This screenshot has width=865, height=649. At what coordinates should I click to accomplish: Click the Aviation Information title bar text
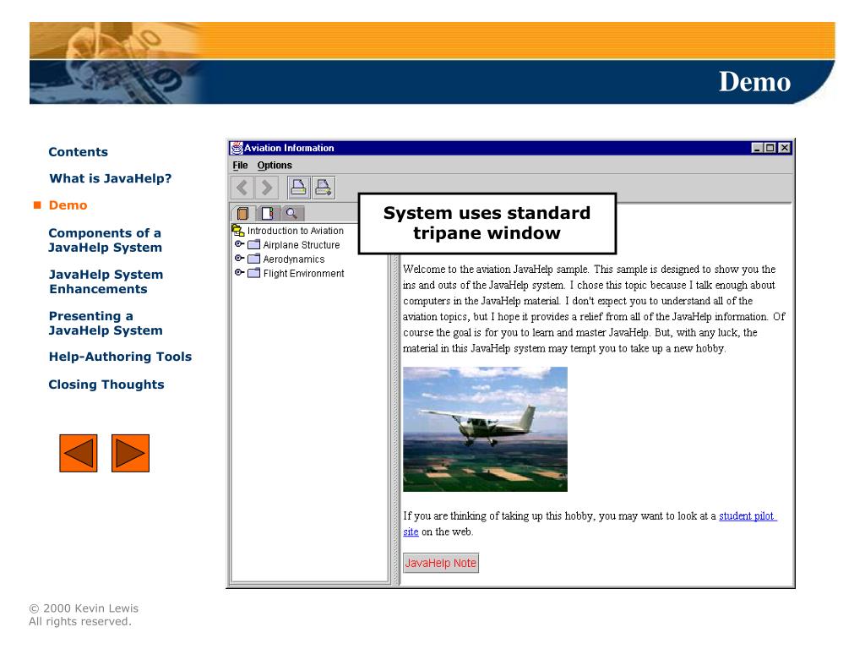pyautogui.click(x=289, y=148)
